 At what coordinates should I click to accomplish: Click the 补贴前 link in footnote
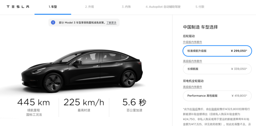pos(213,109)
